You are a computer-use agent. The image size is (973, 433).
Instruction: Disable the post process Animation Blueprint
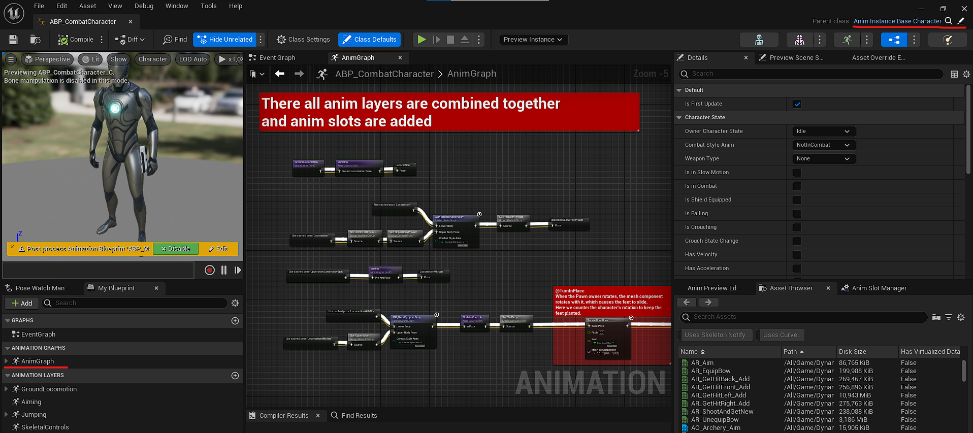pyautogui.click(x=175, y=249)
